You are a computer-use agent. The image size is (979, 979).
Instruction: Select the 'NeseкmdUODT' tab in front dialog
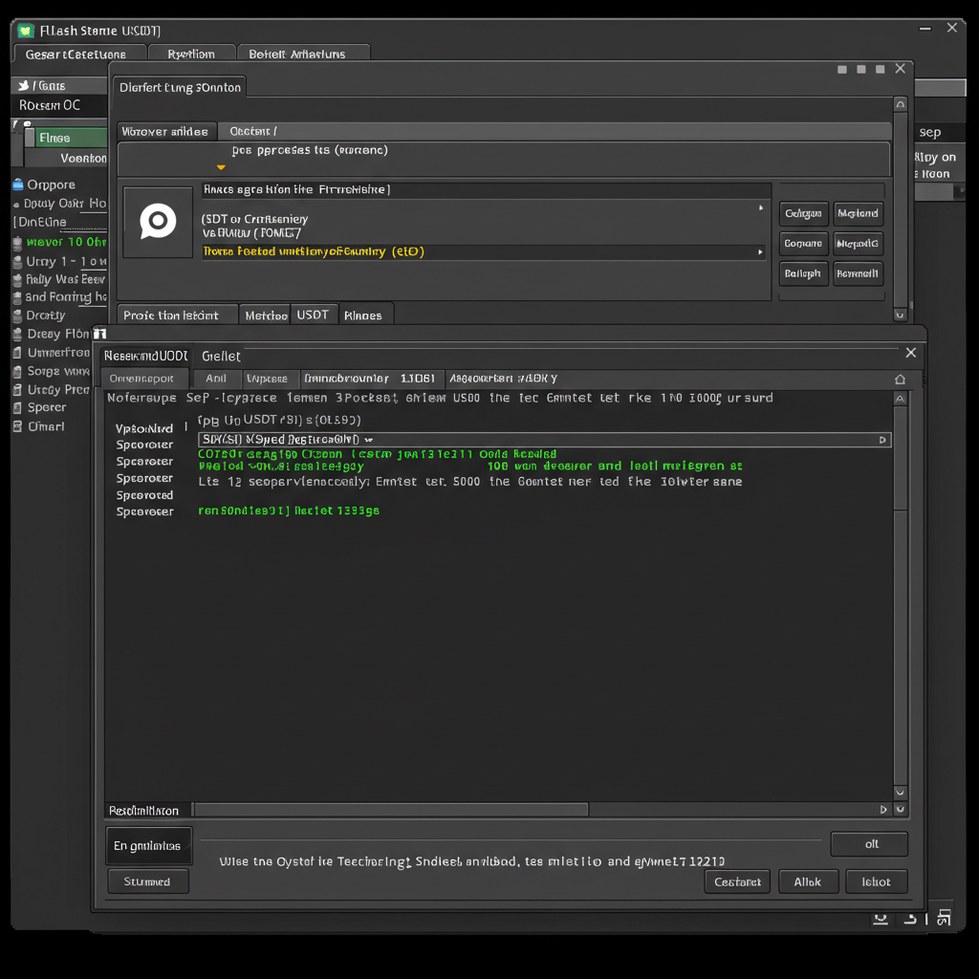[x=145, y=356]
